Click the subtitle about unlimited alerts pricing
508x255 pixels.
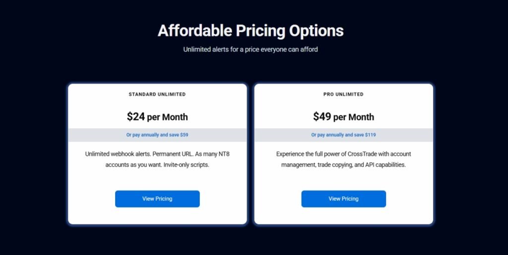click(x=251, y=50)
